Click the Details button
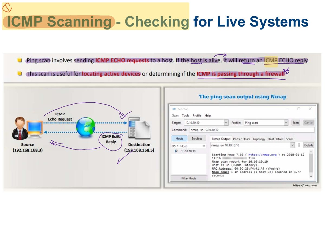 pos(308,145)
